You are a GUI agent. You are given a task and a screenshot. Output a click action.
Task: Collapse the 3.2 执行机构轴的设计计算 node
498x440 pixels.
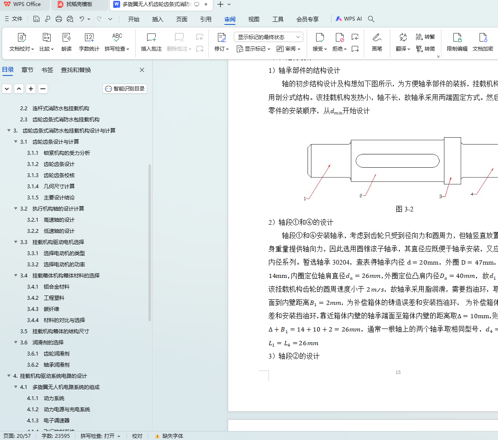coord(15,208)
